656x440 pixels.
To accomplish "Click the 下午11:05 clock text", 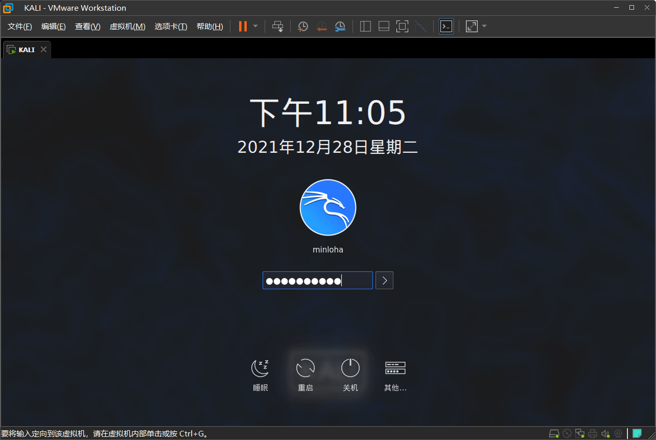I will [328, 113].
